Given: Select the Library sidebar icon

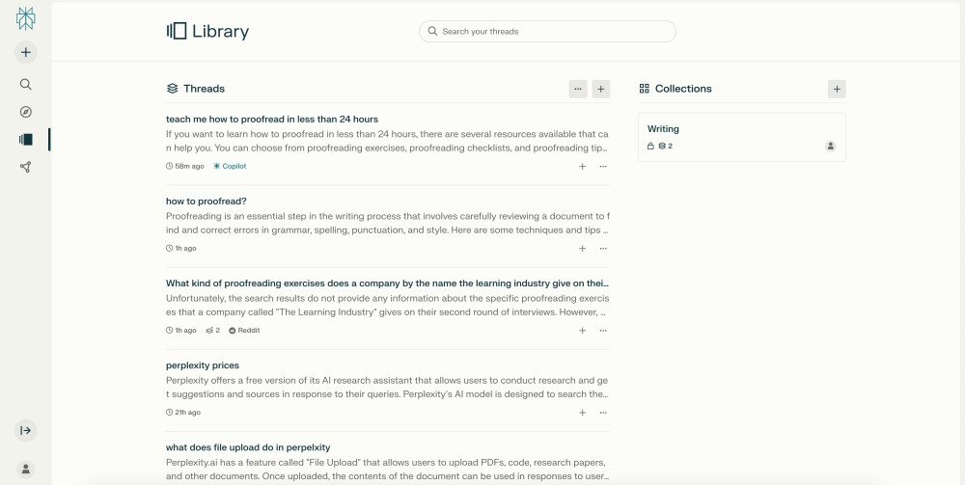Looking at the screenshot, I should [x=26, y=140].
